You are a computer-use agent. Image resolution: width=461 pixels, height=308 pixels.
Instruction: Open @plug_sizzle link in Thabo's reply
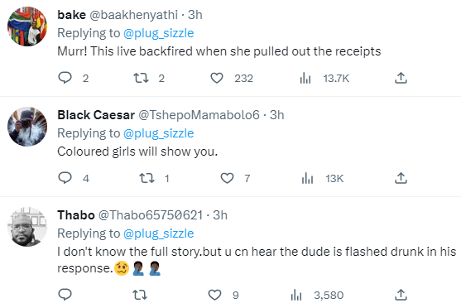pyautogui.click(x=158, y=233)
